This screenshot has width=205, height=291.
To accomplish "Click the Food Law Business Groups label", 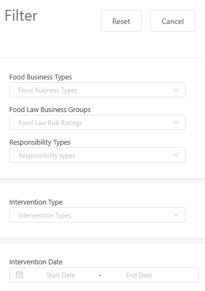I will click(x=50, y=110).
